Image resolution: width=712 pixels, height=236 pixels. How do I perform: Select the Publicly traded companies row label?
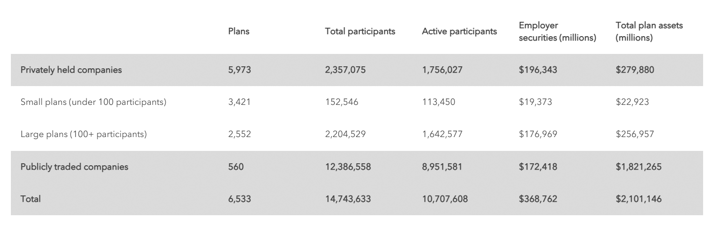74,167
